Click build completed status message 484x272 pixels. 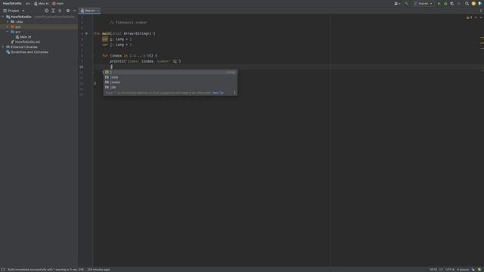[59, 270]
